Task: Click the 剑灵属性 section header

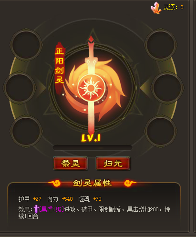Action: tap(93, 183)
